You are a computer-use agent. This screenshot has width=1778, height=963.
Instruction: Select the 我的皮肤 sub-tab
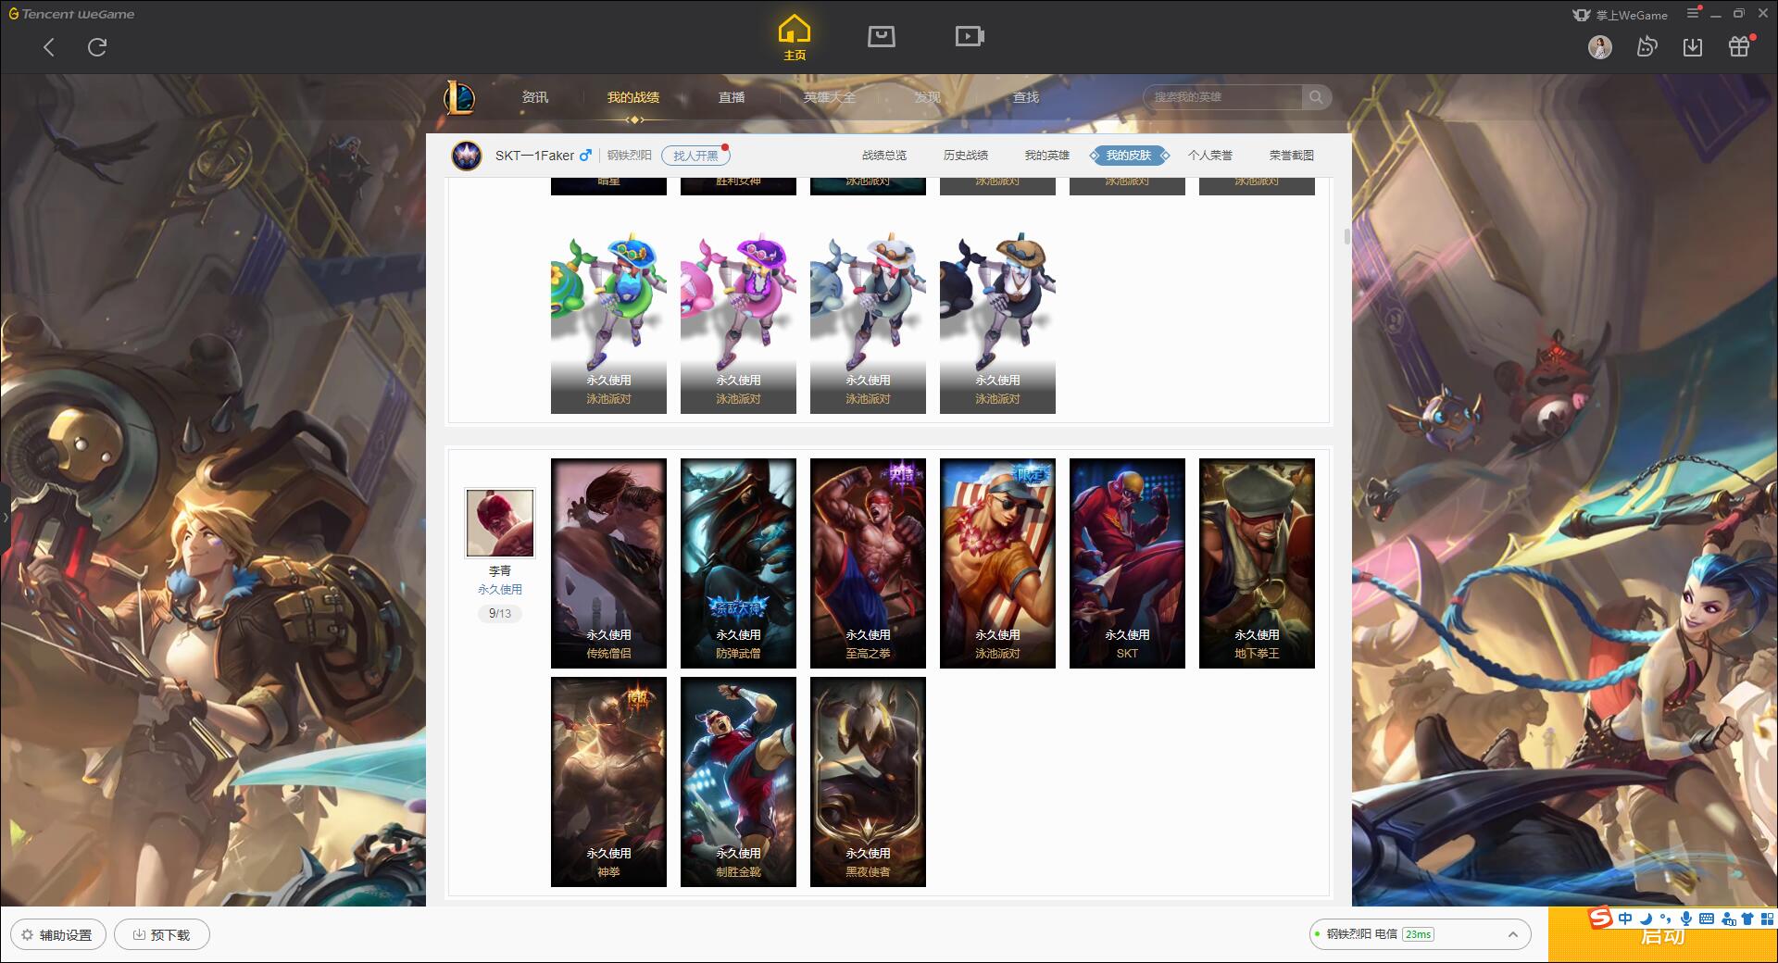click(1129, 156)
